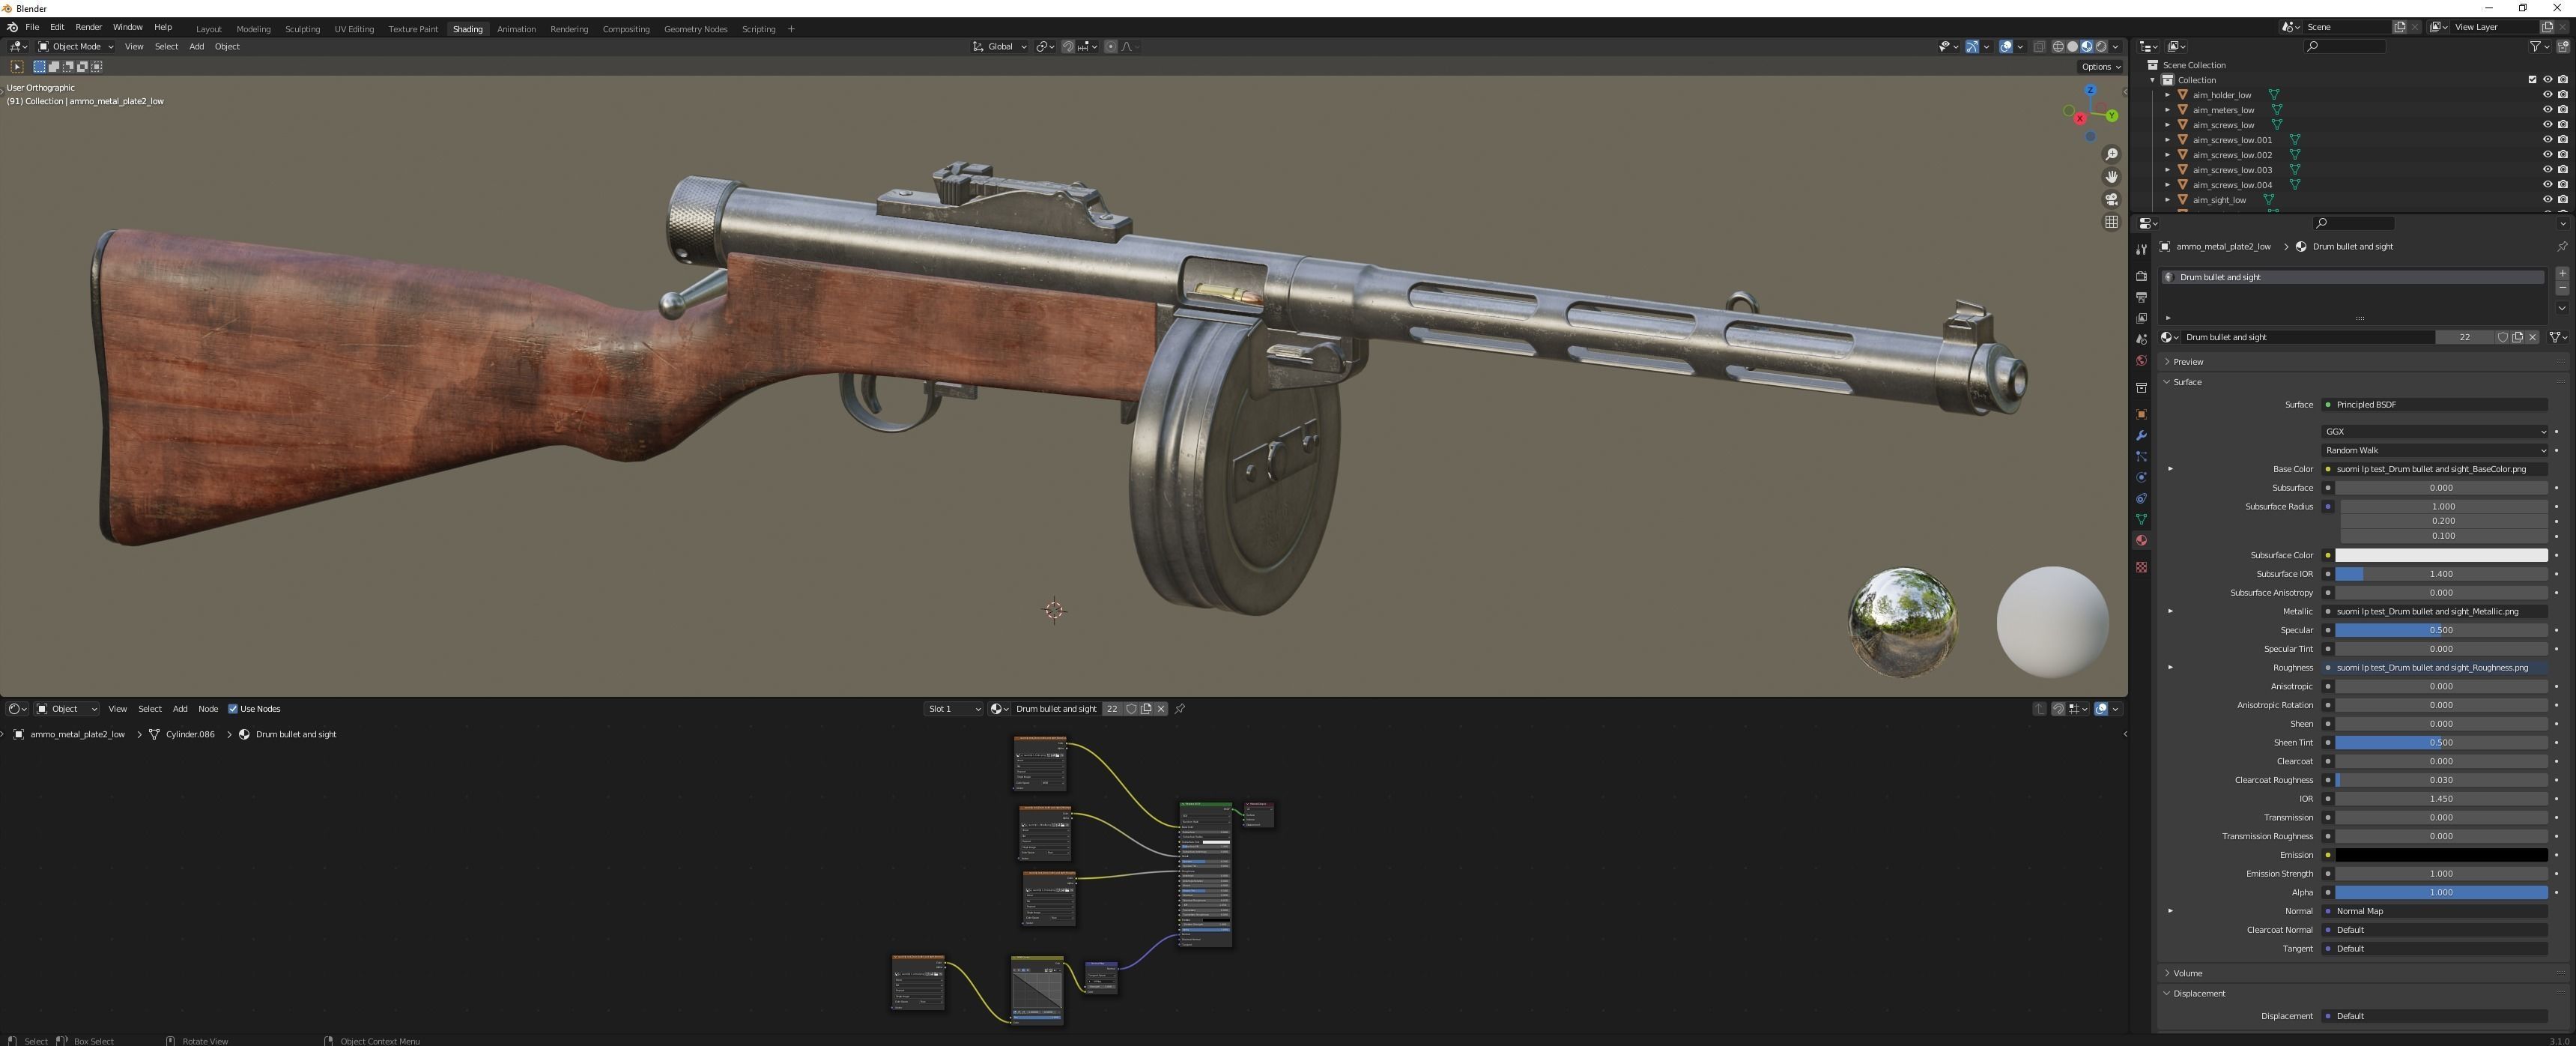The image size is (2576, 1046).
Task: Toggle Use Nodes in the shader editor
Action: [x=233, y=708]
